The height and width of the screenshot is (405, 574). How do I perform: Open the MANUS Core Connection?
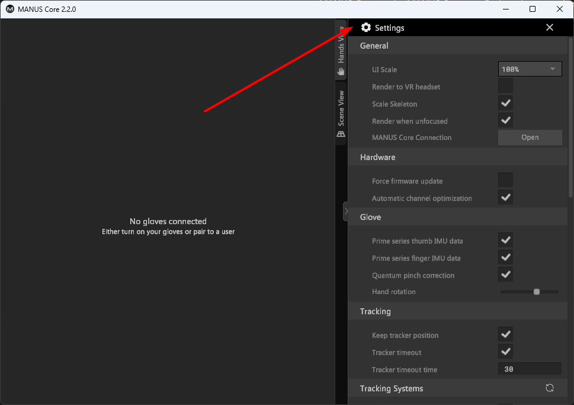pyautogui.click(x=530, y=138)
